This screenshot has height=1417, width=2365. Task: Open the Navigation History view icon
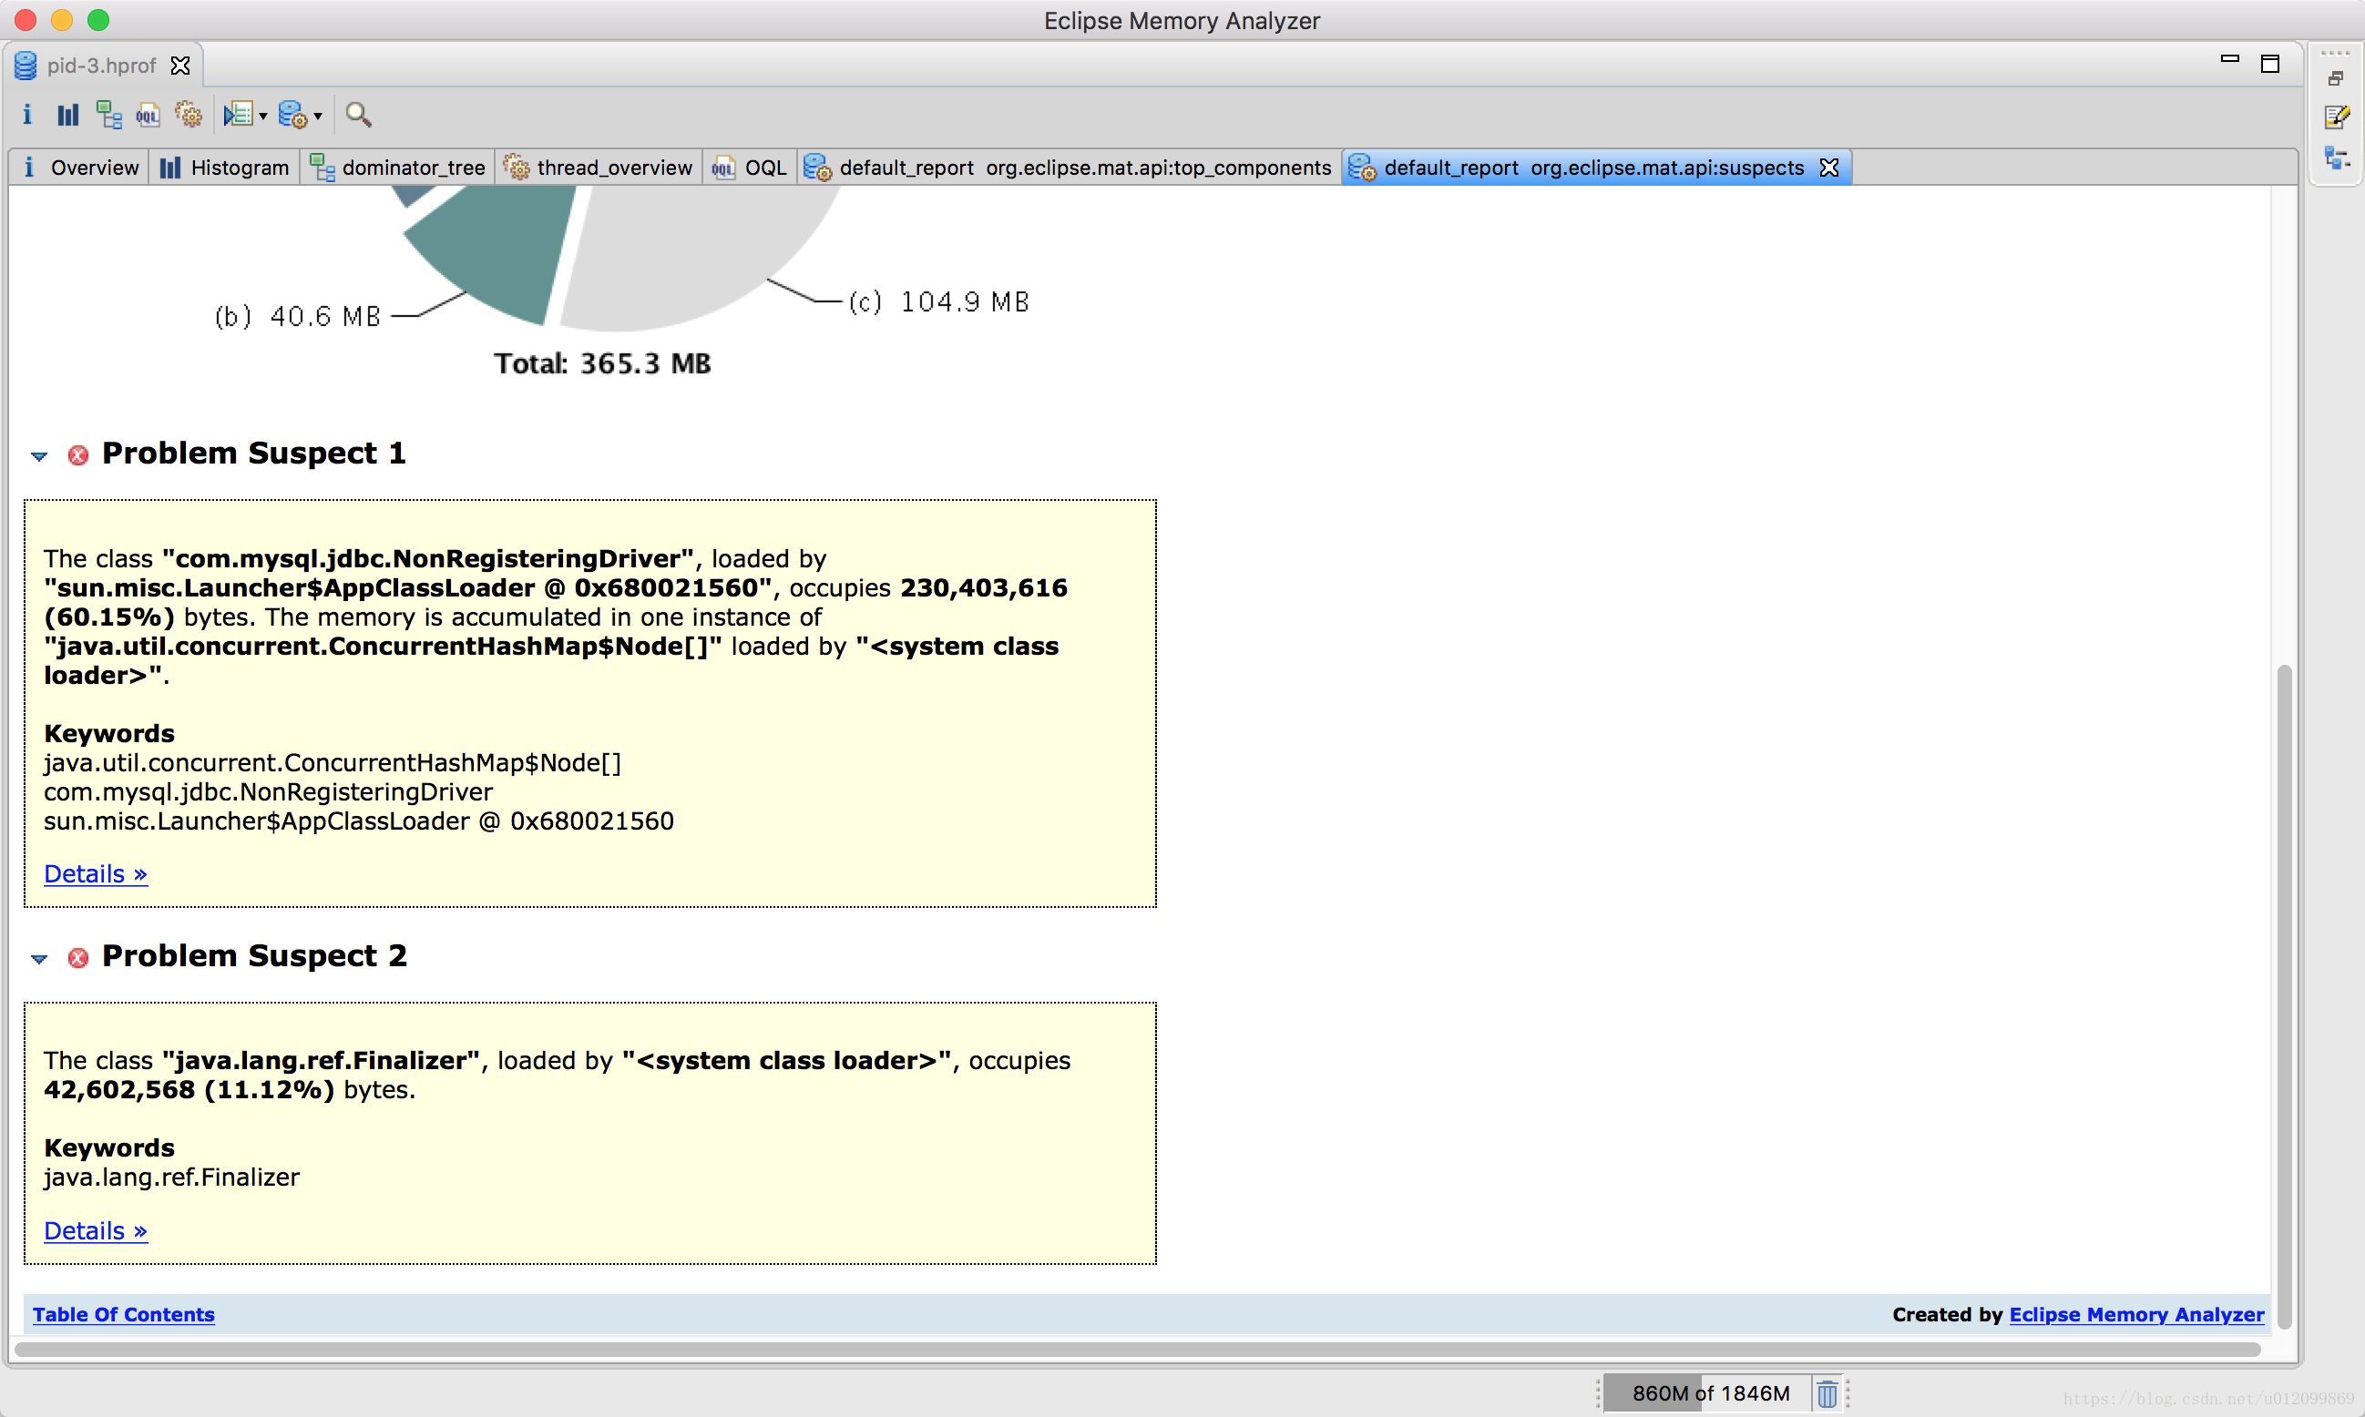[2337, 158]
